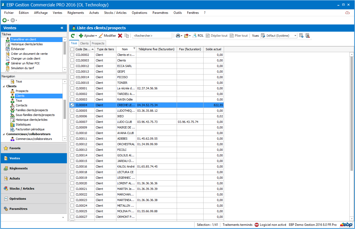Image resolution: width=355 pixels, height=229 pixels.
Task: Click the Facturation périodique icon
Action: point(12,129)
